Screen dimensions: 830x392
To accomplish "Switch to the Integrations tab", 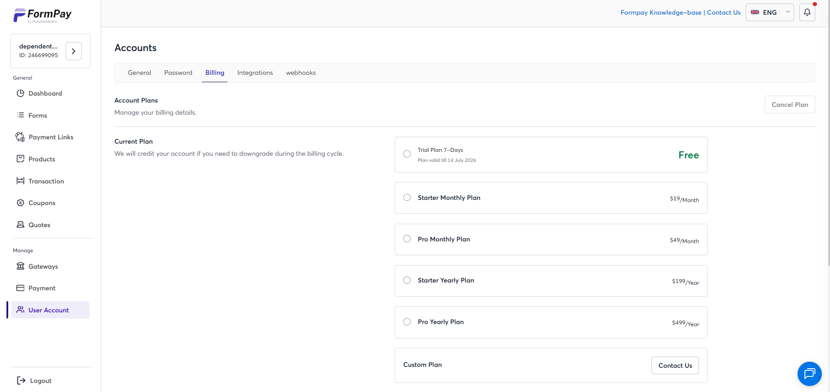I will click(255, 73).
